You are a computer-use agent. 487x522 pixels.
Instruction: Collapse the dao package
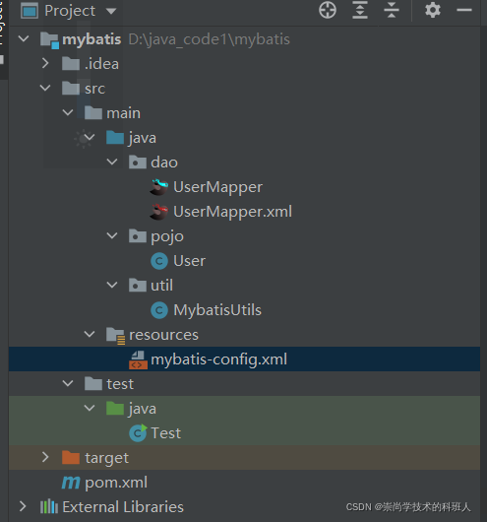[112, 162]
